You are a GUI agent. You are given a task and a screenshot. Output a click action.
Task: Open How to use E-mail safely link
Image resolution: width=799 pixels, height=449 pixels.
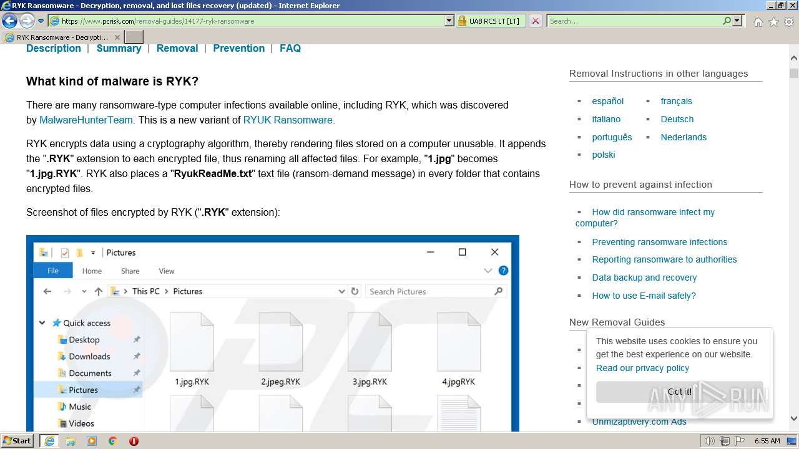(x=644, y=296)
